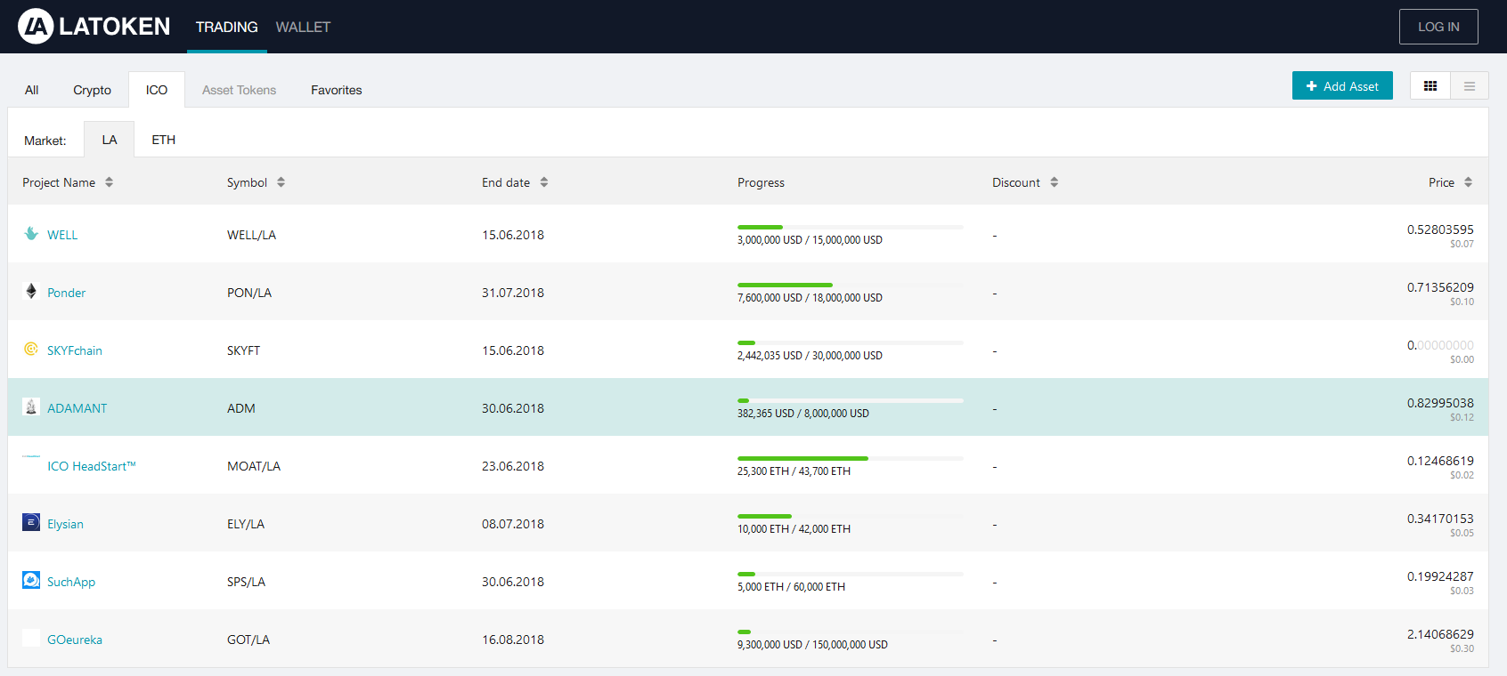Open the WELL project link
The height and width of the screenshot is (676, 1507).
pos(62,235)
